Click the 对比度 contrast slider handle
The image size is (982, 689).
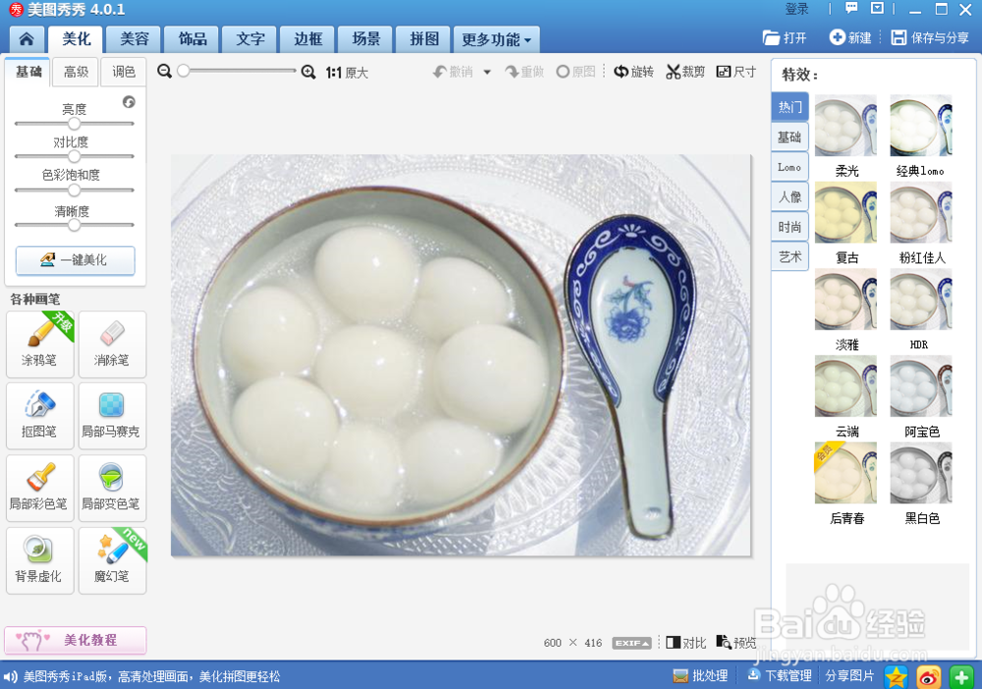pos(75,156)
